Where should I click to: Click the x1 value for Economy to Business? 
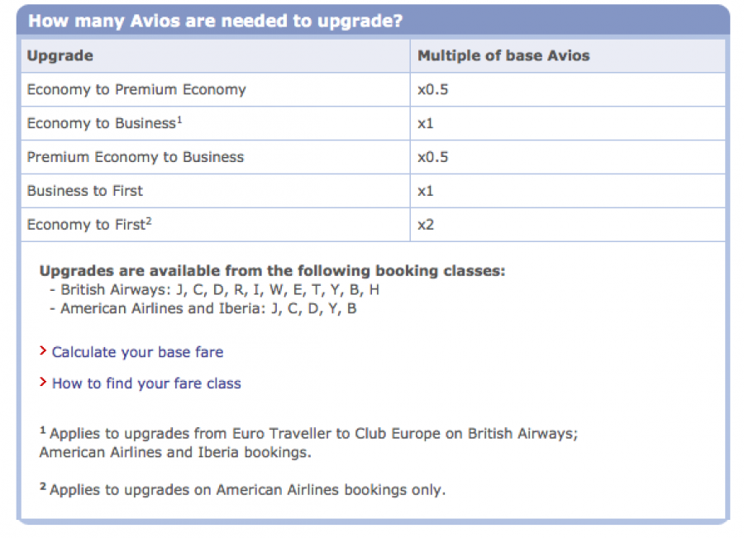coord(426,123)
